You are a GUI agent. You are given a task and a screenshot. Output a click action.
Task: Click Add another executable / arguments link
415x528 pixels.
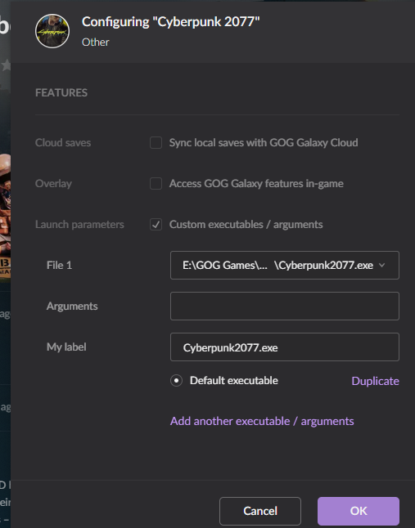point(262,421)
